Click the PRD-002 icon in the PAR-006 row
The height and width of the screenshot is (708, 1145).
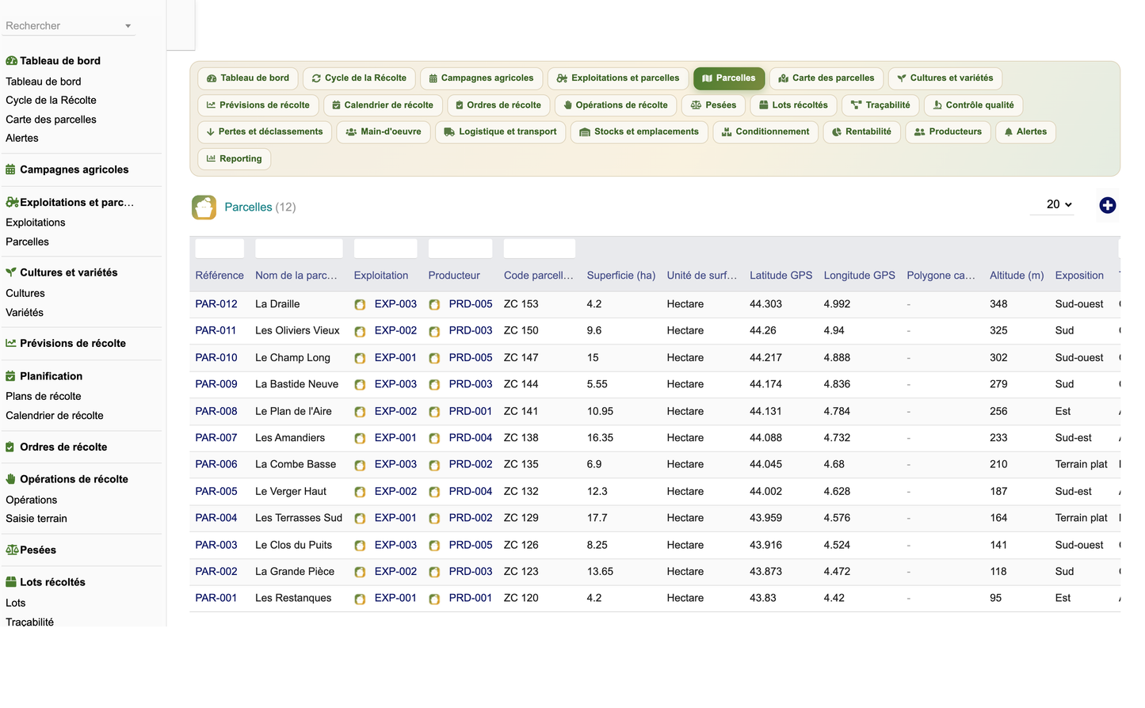[x=434, y=466]
